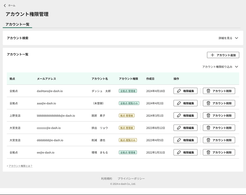Expand 詳細を見る in account search
Image resolution: width=246 pixels, height=195 pixels.
[x=225, y=38]
